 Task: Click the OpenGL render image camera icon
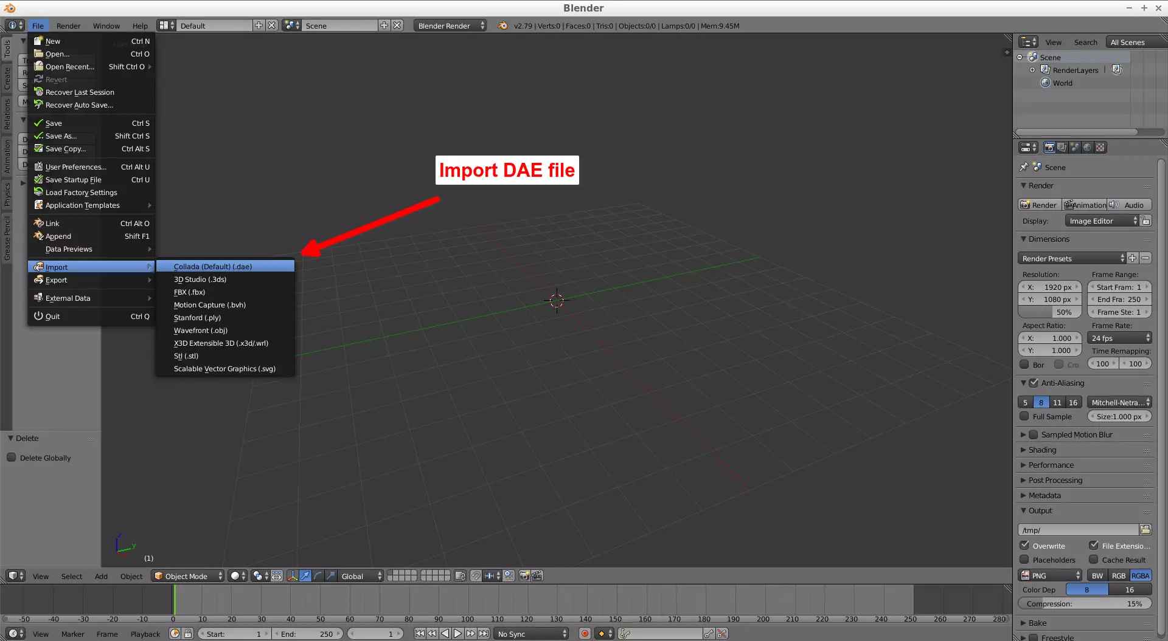tap(524, 576)
